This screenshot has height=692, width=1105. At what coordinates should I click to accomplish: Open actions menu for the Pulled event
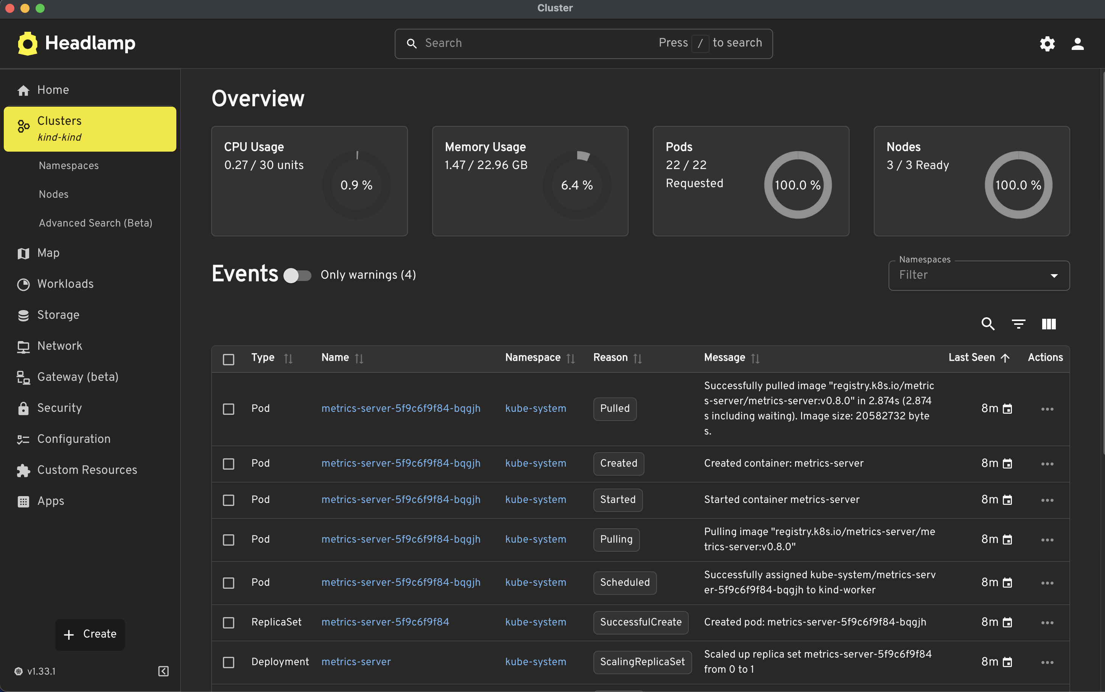1047,409
